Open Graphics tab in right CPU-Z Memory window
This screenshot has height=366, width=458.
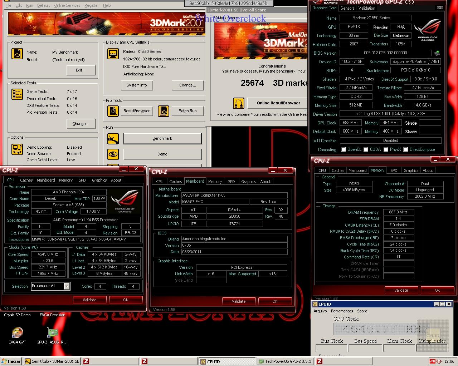pos(411,170)
